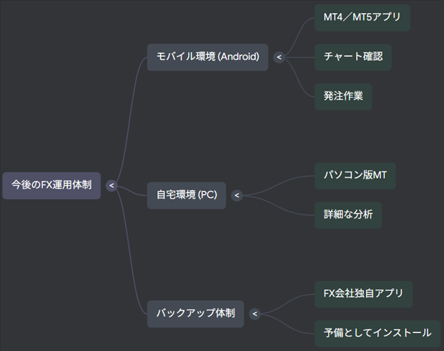Image resolution: width=444 pixels, height=351 pixels.
Task: Select the チャート確認 leaf node
Action: [353, 57]
